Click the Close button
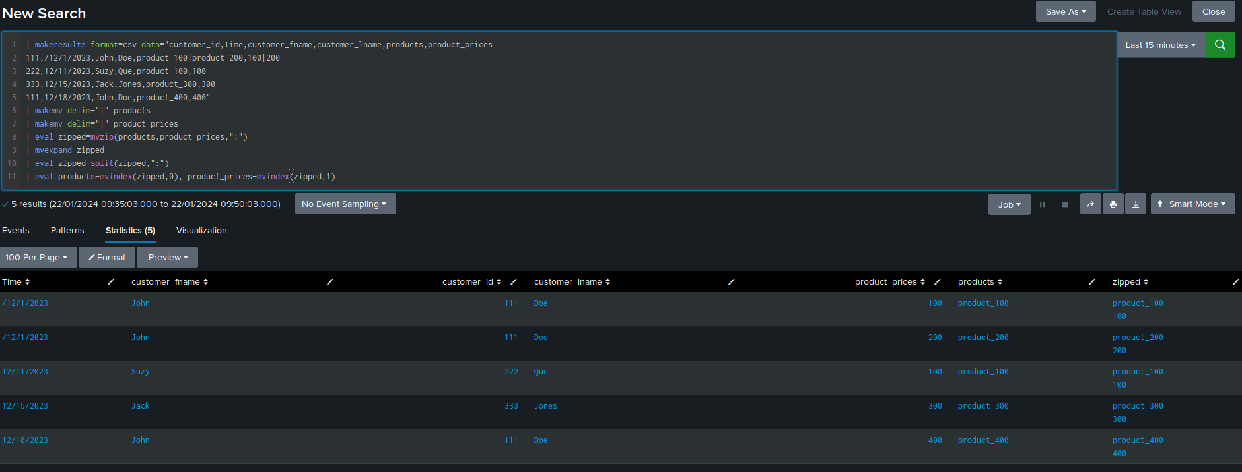The width and height of the screenshot is (1242, 472). click(1213, 12)
